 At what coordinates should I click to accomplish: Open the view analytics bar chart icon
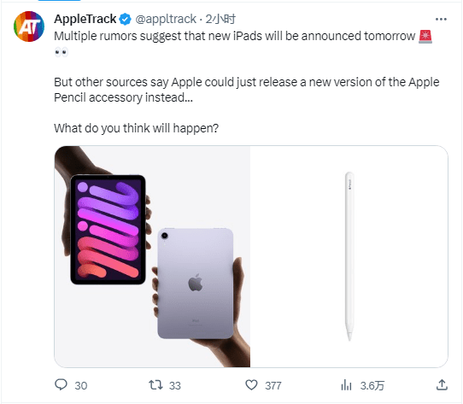pos(346,385)
